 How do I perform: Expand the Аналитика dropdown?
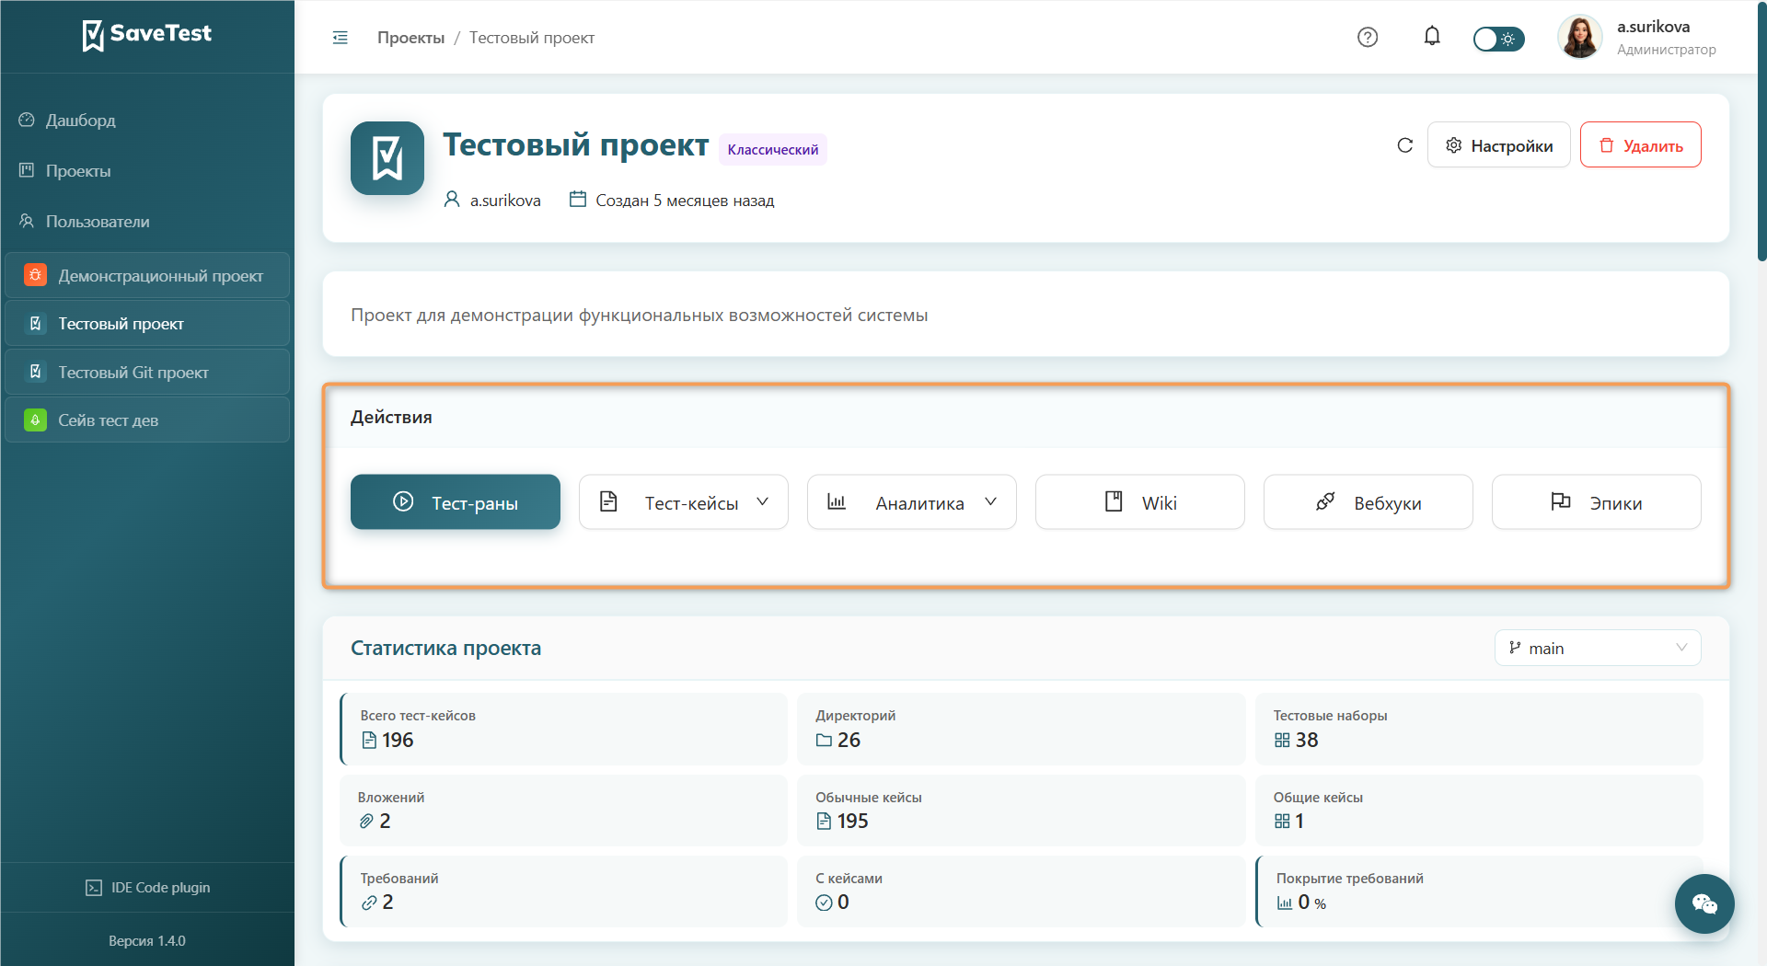pyautogui.click(x=912, y=502)
